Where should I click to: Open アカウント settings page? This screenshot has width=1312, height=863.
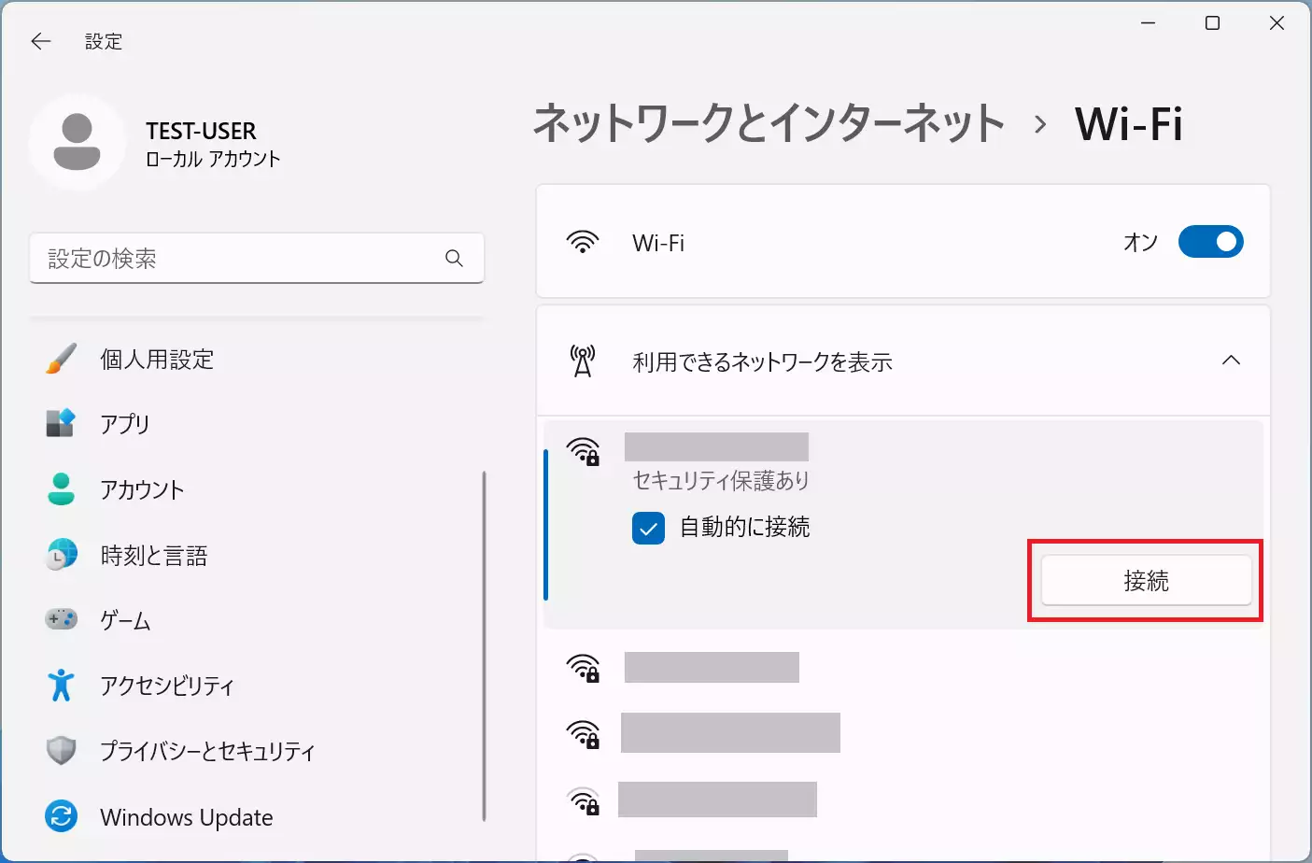[x=257, y=489]
